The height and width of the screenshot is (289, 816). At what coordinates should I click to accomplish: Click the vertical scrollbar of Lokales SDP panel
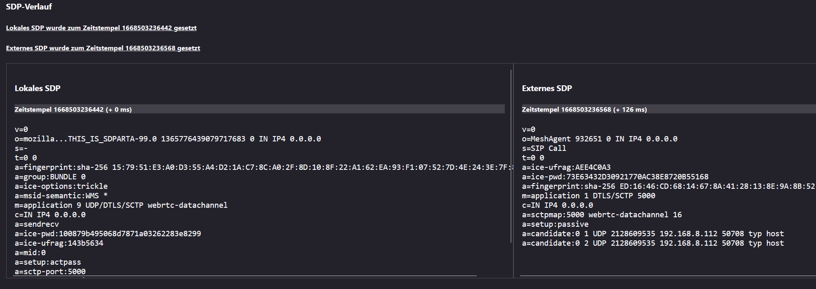click(511, 157)
